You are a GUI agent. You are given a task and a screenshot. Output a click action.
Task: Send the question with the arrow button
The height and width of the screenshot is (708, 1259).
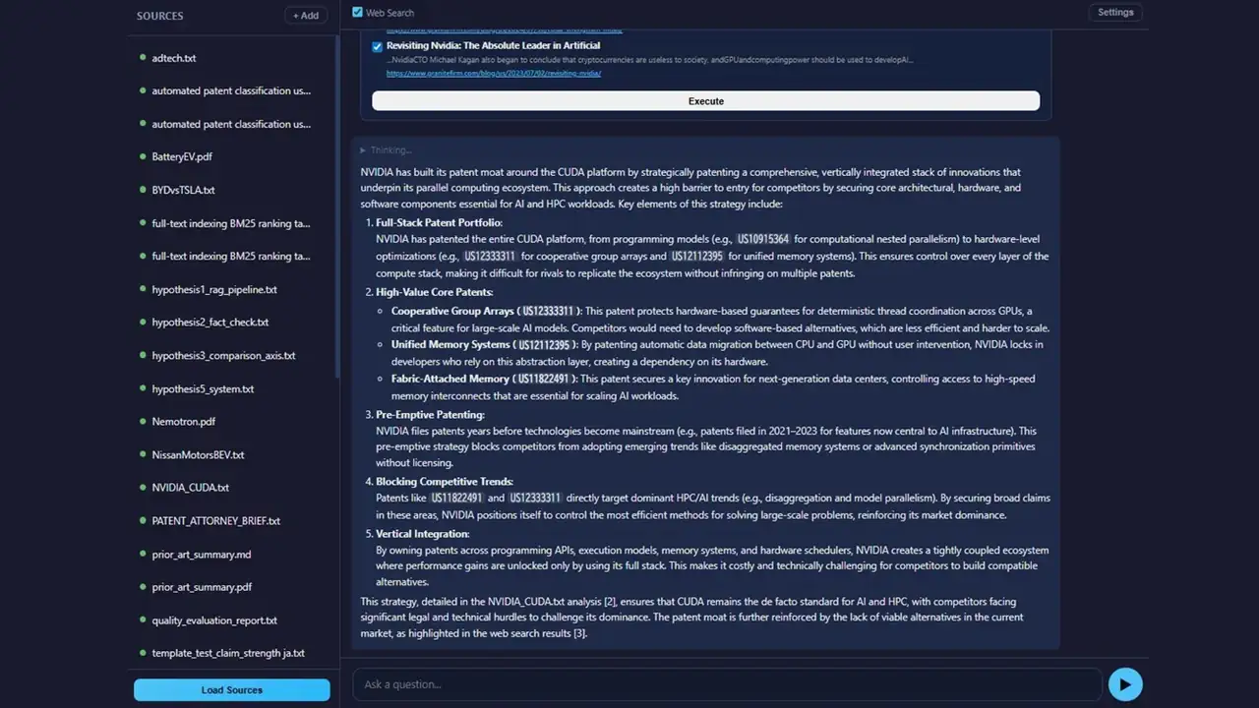point(1125,684)
